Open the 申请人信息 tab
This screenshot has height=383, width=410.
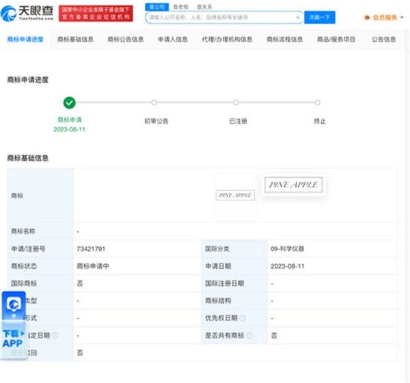(173, 40)
